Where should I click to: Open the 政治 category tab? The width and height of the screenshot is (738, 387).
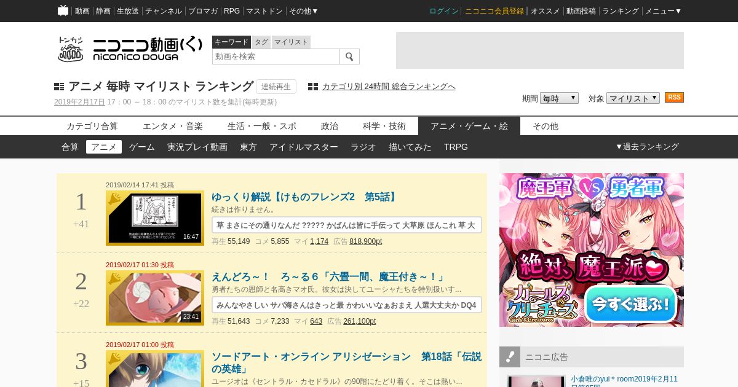click(330, 126)
